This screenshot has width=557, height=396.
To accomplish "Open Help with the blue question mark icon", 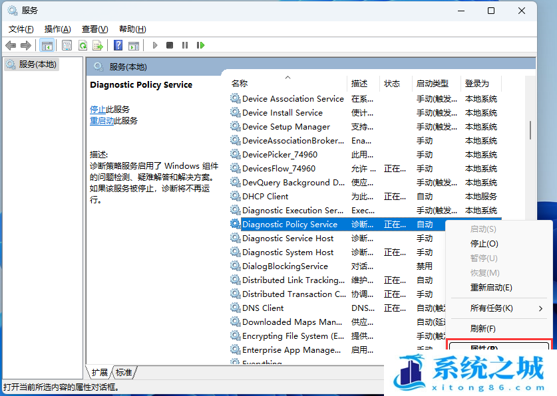I will (x=118, y=45).
